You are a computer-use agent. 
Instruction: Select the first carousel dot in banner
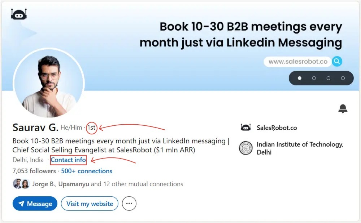300,78
